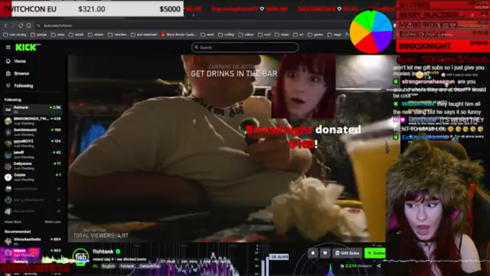Open the Kick hamburger menu
The image size is (490, 276).
8,47
